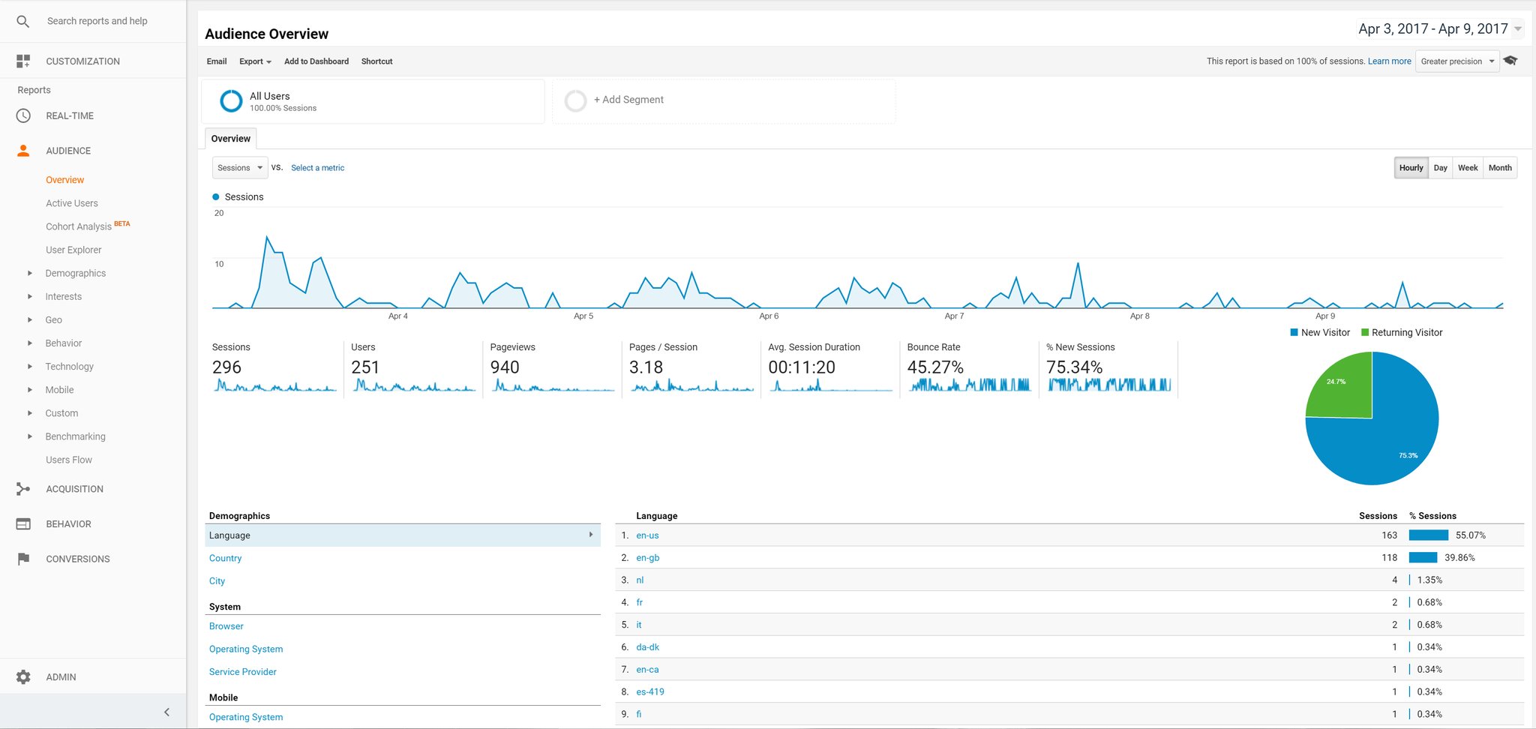Switch the chart to Day granularity
The height and width of the screenshot is (729, 1536).
(1440, 167)
